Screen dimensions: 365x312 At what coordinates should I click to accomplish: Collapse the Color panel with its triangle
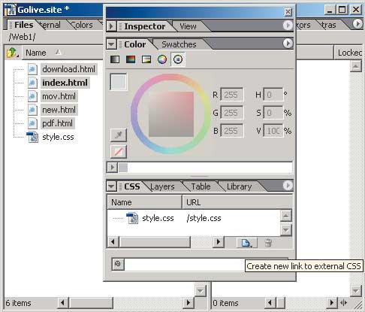[111, 44]
